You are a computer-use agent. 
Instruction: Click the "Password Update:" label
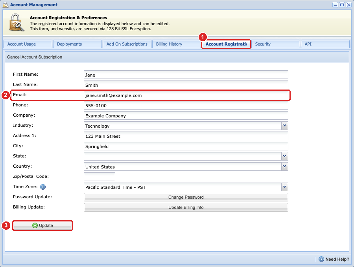point(32,197)
